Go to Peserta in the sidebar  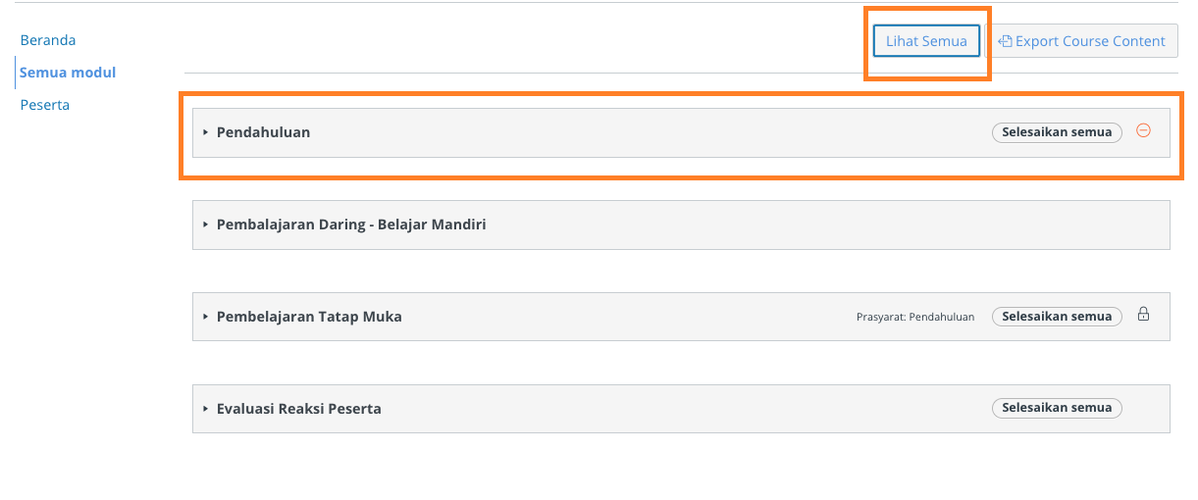(x=45, y=105)
